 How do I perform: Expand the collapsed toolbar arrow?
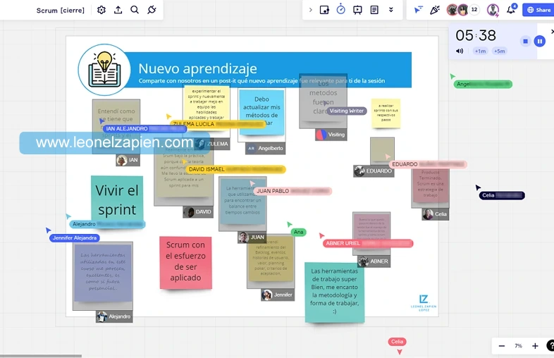311,10
